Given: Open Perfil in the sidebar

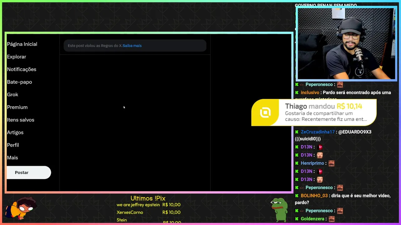Looking at the screenshot, I should 13,145.
